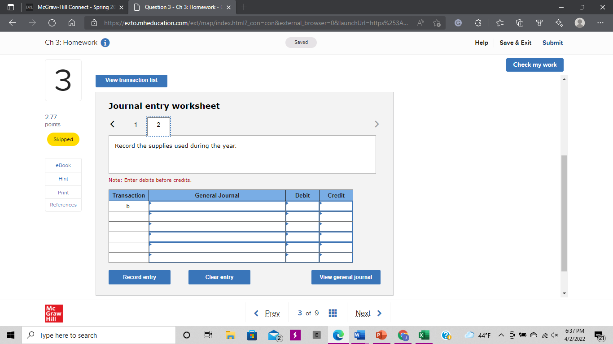This screenshot has height=344, width=613.
Task: Click the McGraw Hill logo
Action: [54, 314]
